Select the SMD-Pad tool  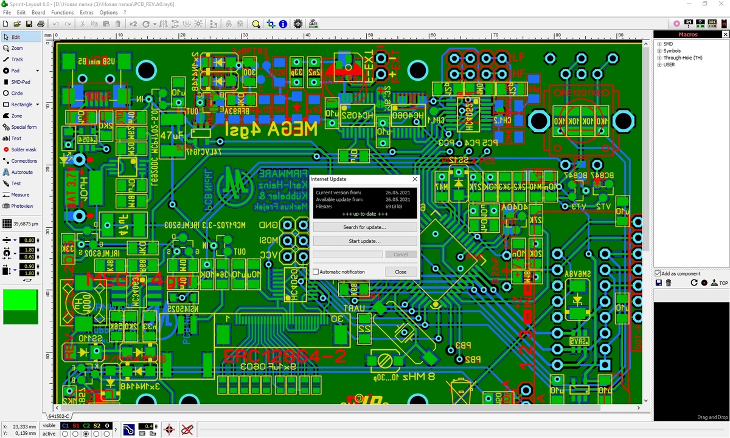(x=21, y=82)
